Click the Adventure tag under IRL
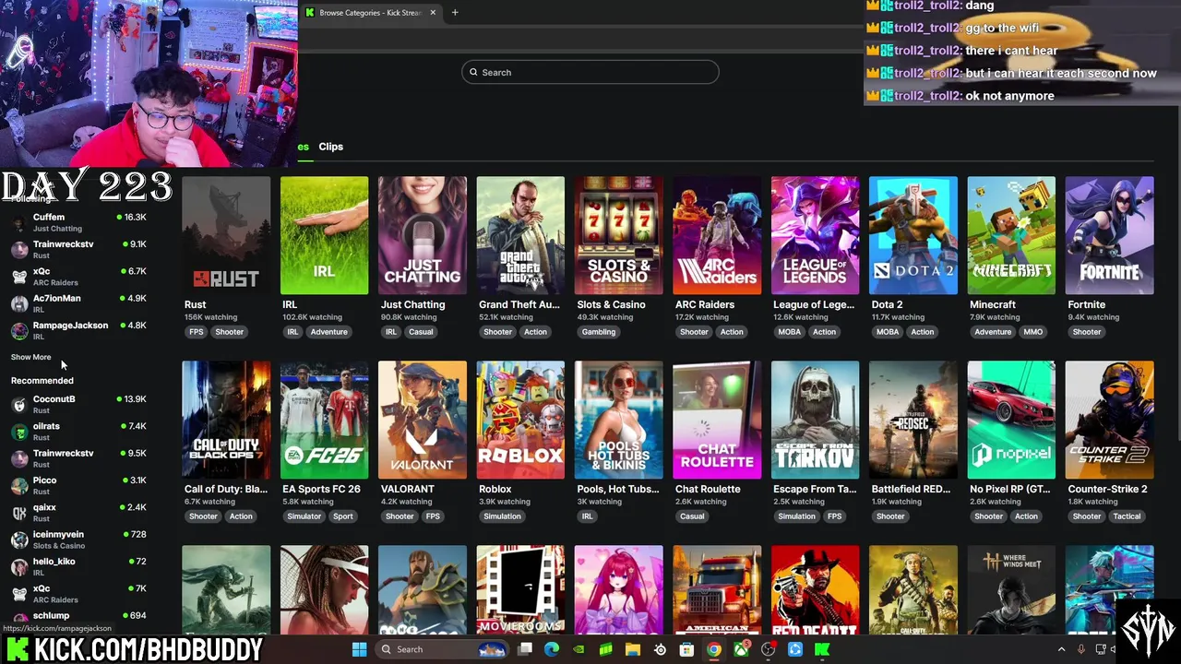Screen dimensions: 1181x664 tap(328, 332)
